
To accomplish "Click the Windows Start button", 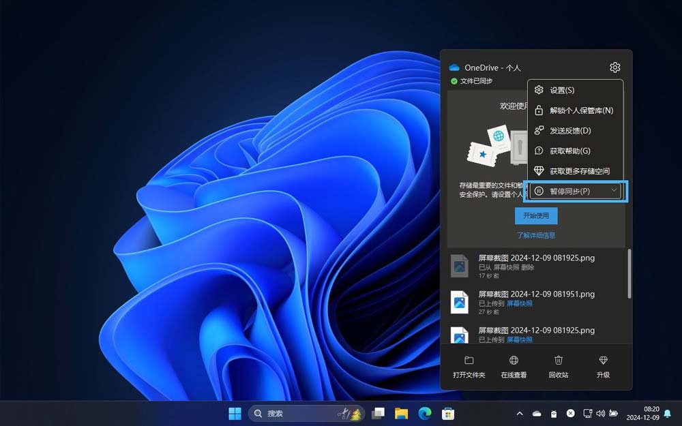I will tap(235, 414).
